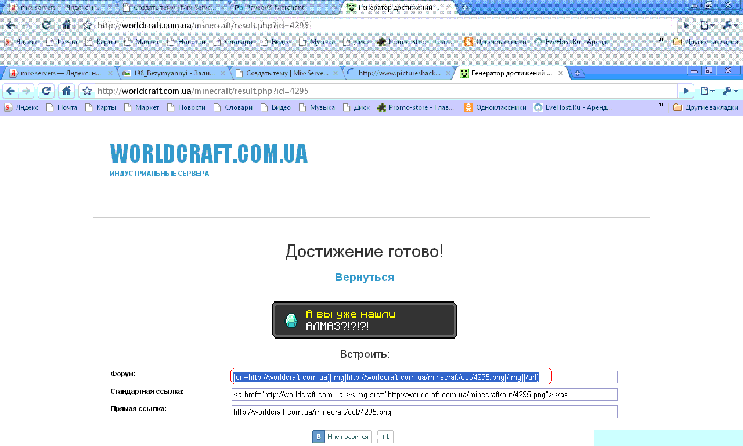This screenshot has width=743, height=446.
Task: Reload the page from the upper browser toolbar
Action: 46,26
